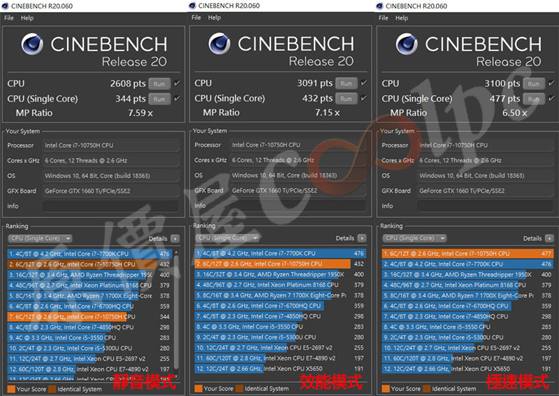The image size is (559, 396).
Task: Click title bar app icon of right window
Action: pos(379,6)
